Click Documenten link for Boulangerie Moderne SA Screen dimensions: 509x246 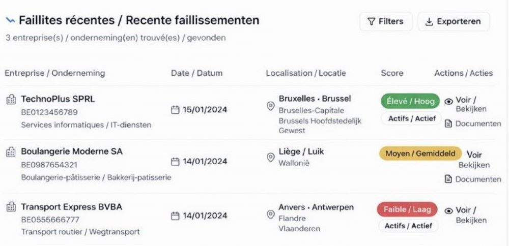pyautogui.click(x=478, y=179)
